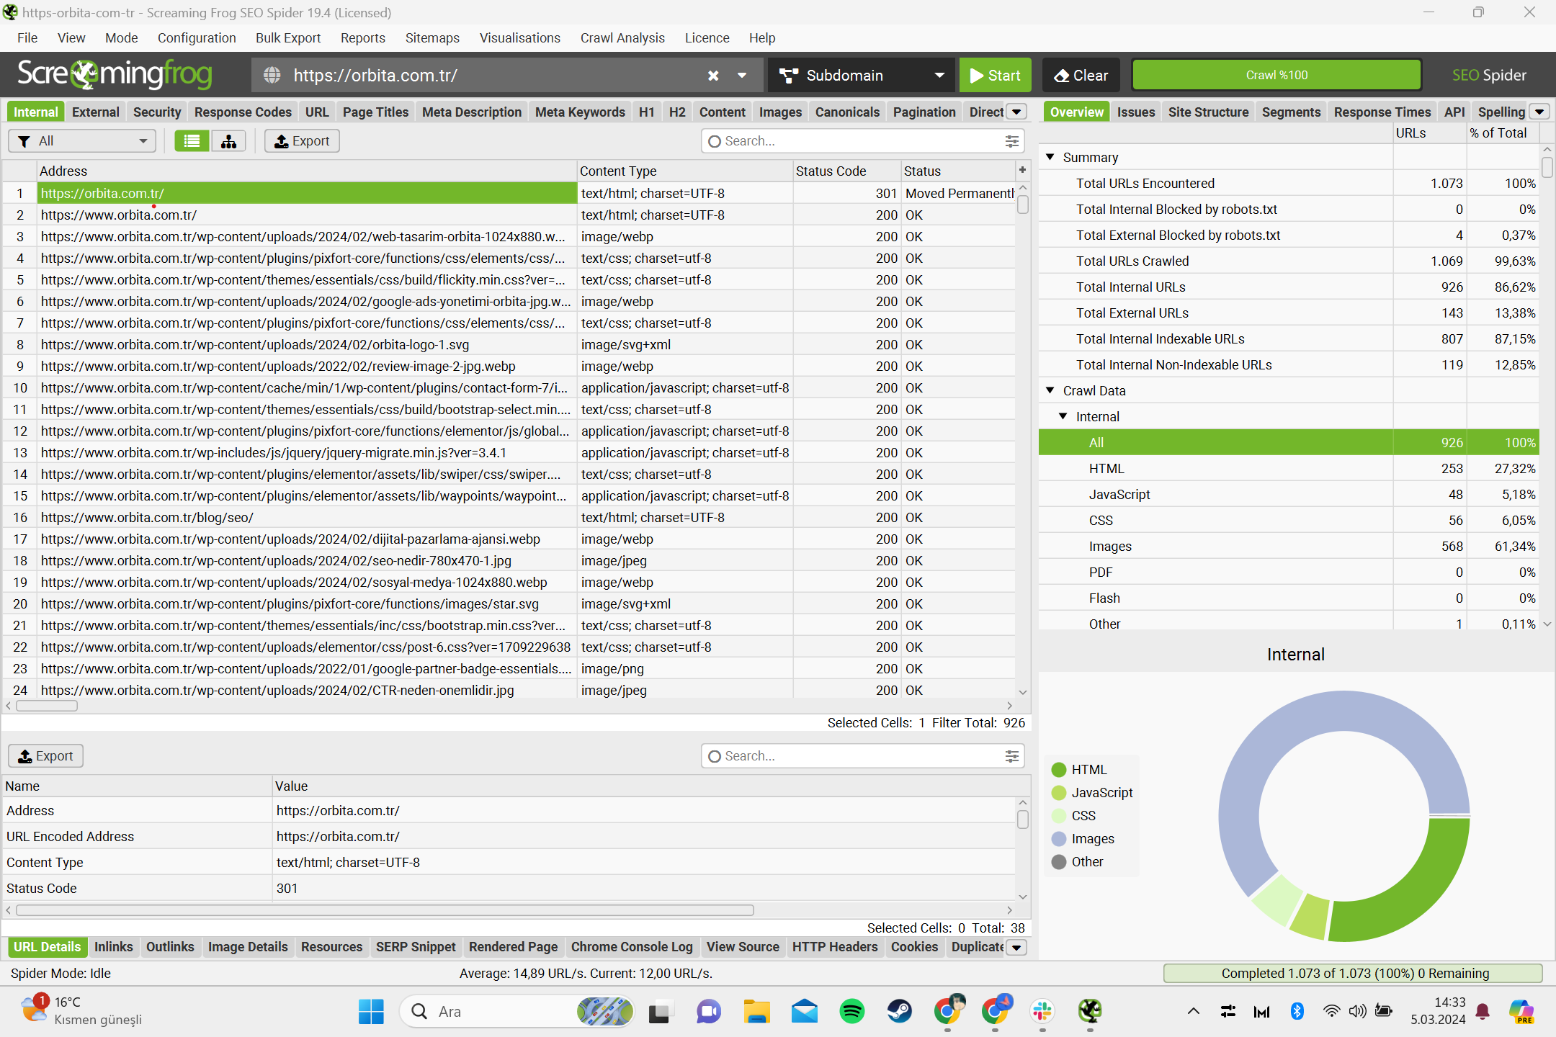Select the https://www.orbita.com.tr/ row
This screenshot has height=1037, width=1556.
pyautogui.click(x=508, y=215)
